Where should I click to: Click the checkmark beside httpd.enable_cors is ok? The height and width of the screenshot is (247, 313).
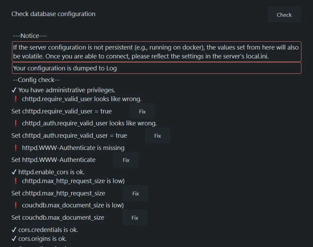14,172
